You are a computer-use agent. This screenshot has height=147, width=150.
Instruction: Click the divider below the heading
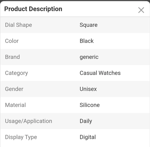tap(75, 17)
